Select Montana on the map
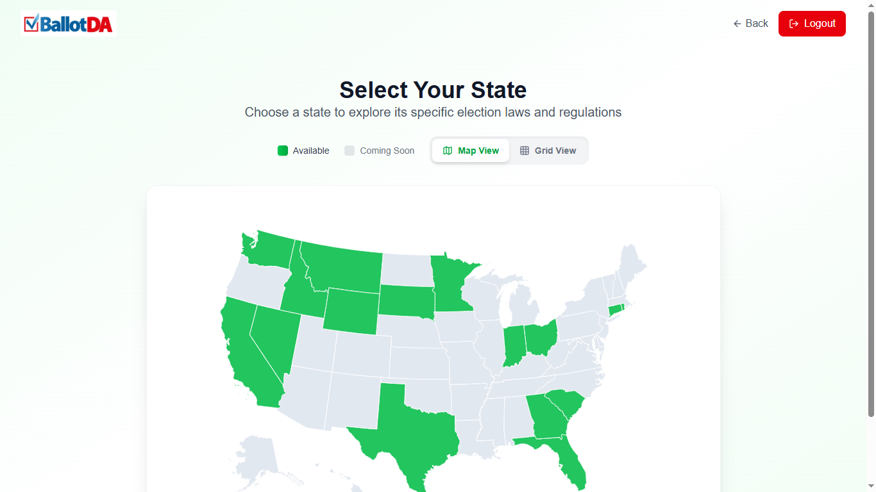This screenshot has height=492, width=876. [x=343, y=266]
